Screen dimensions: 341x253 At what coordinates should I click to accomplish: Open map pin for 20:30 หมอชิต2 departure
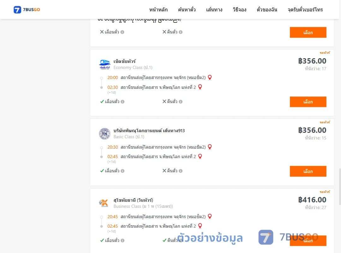coord(210,147)
